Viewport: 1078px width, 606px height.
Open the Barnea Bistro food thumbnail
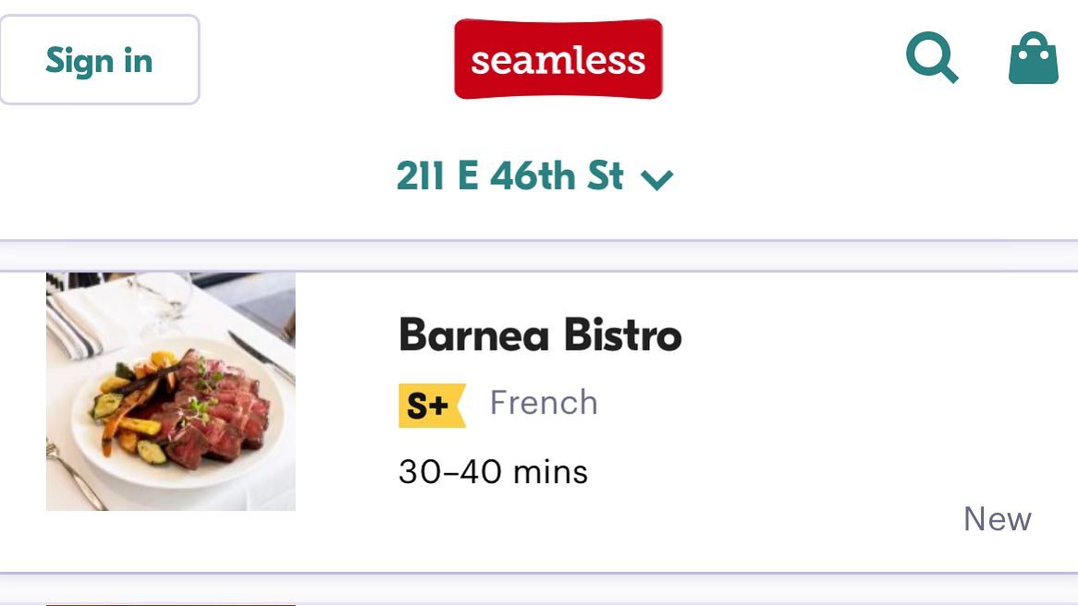pos(170,392)
